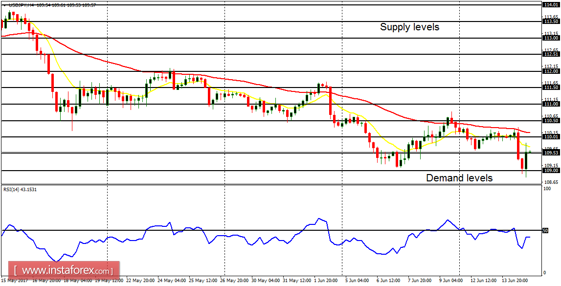
Task: Click the RSI 50 level tag
Action: coord(546,231)
